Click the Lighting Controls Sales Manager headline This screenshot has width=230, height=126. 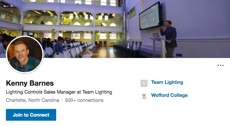tap(59, 92)
